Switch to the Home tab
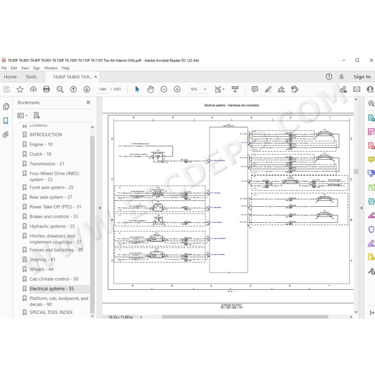 pyautogui.click(x=10, y=77)
